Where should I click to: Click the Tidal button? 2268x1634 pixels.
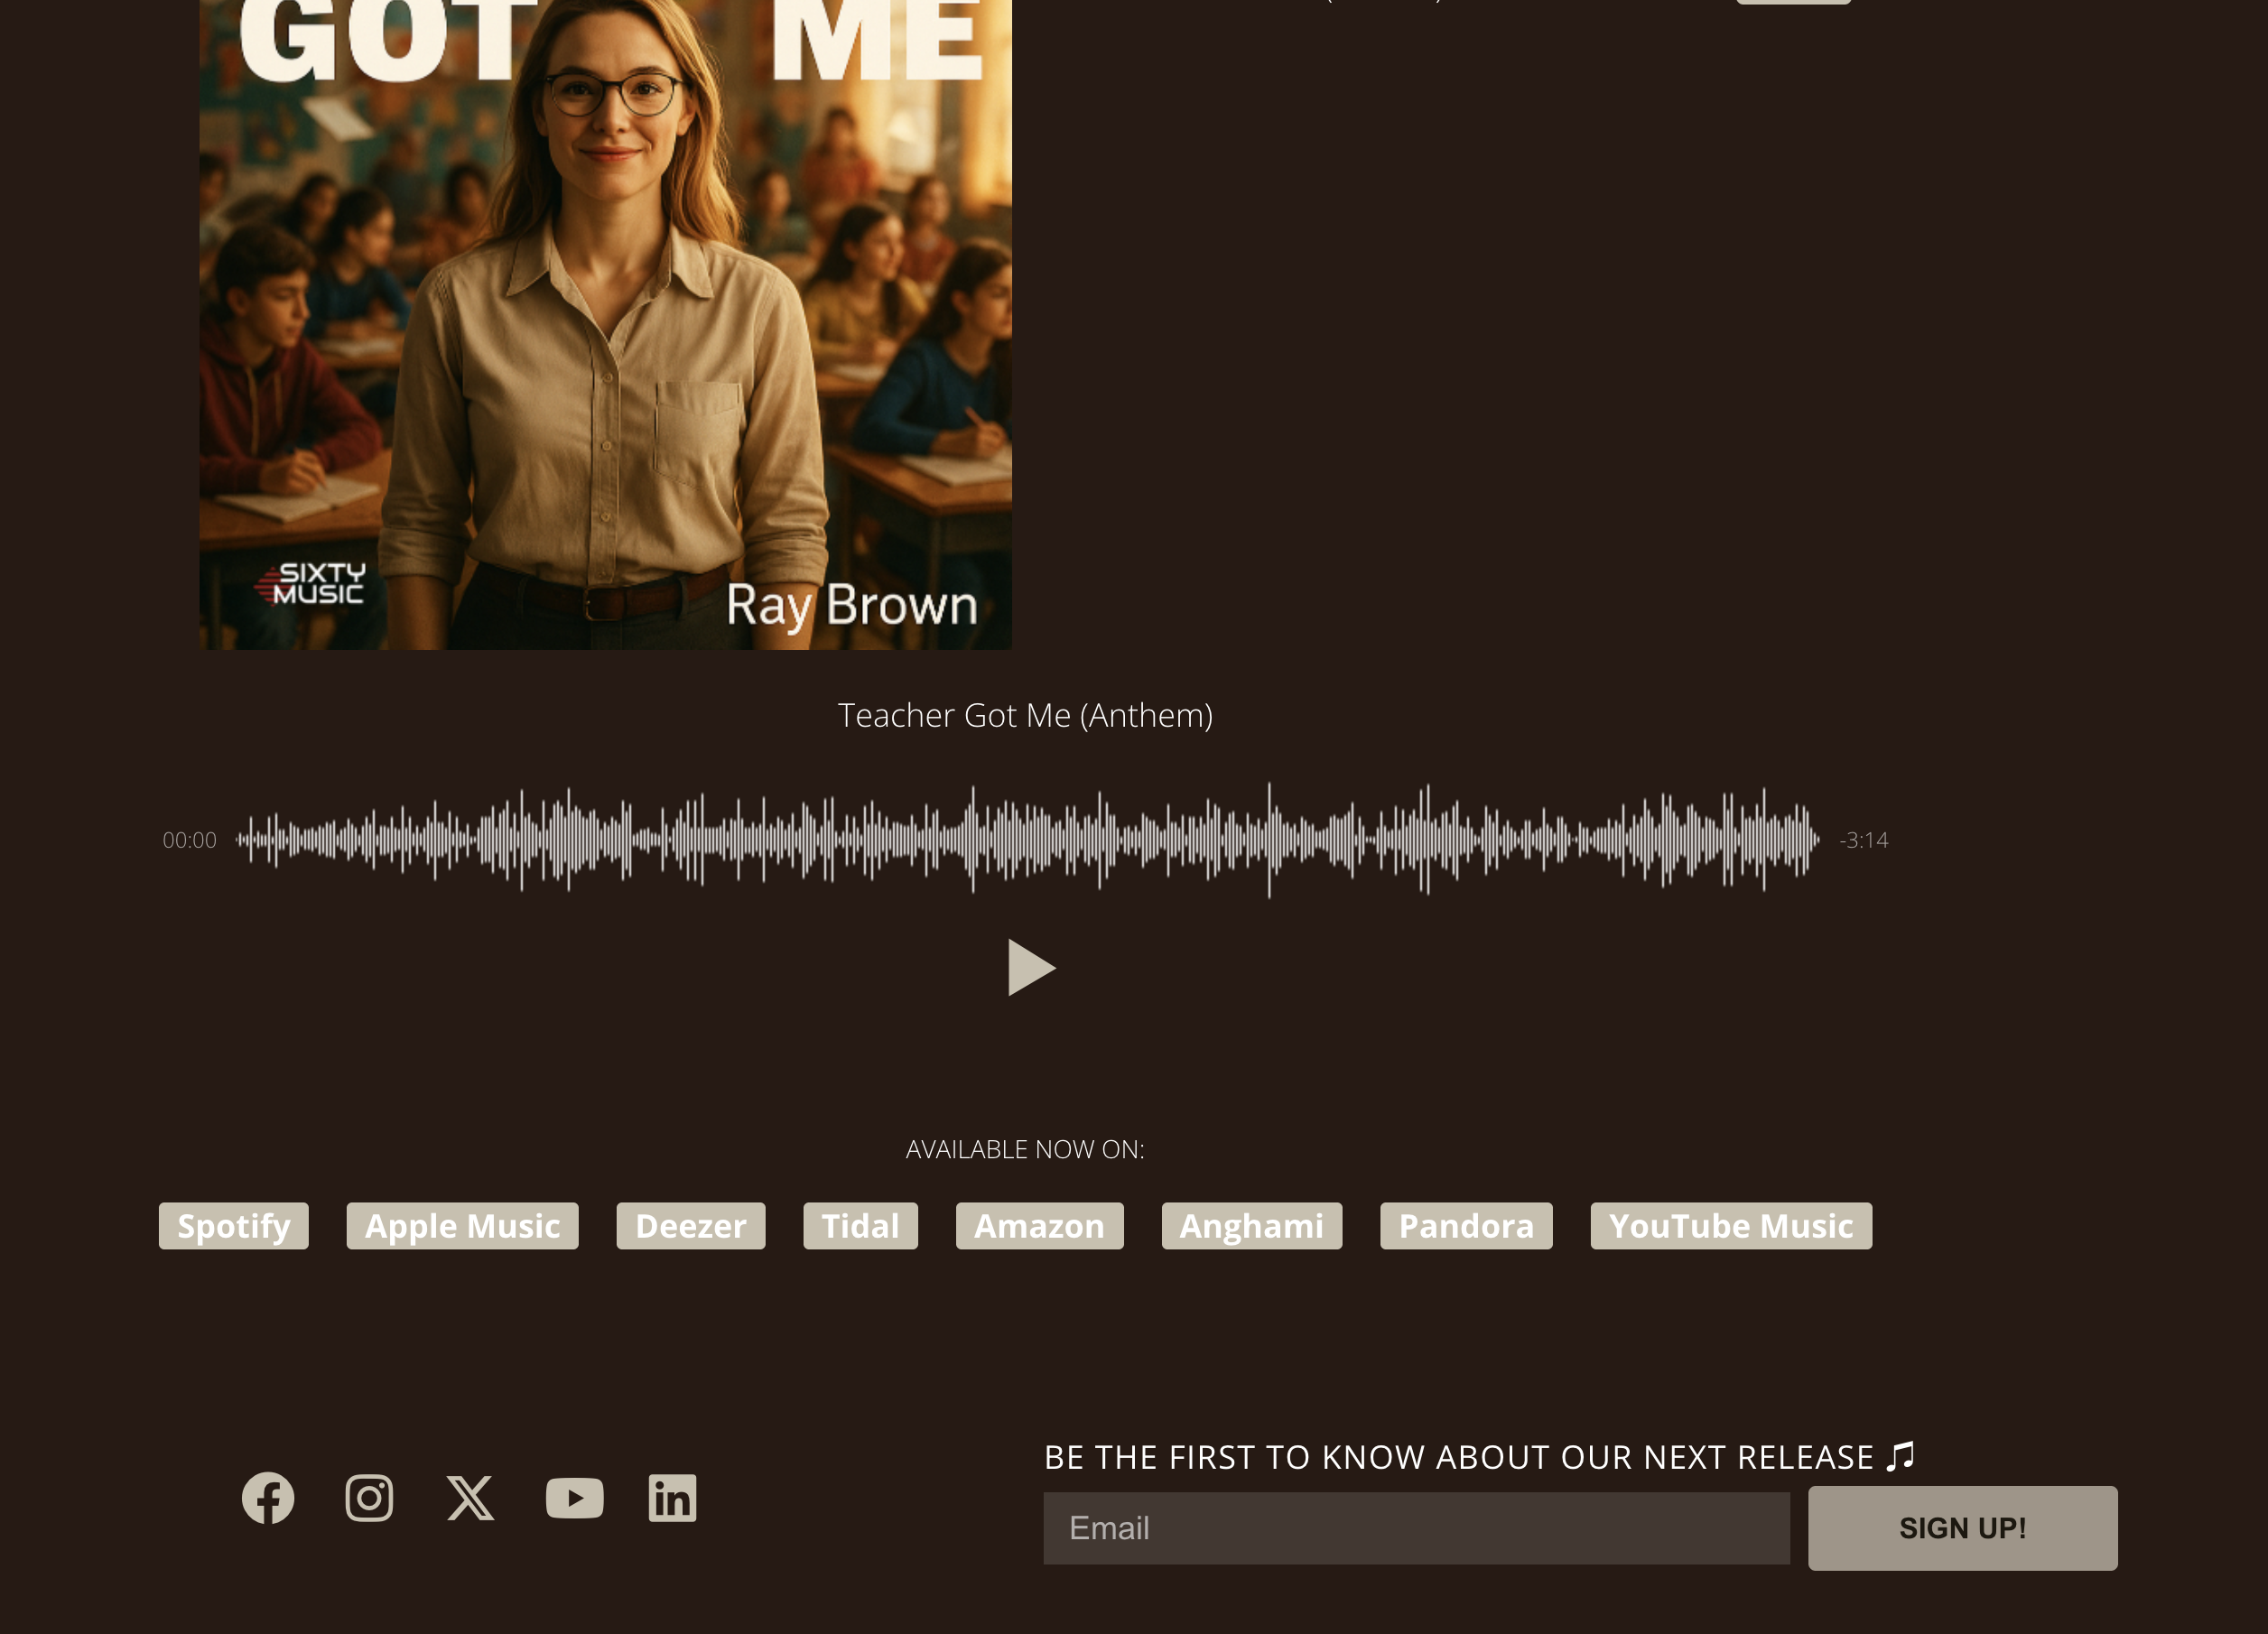click(860, 1226)
